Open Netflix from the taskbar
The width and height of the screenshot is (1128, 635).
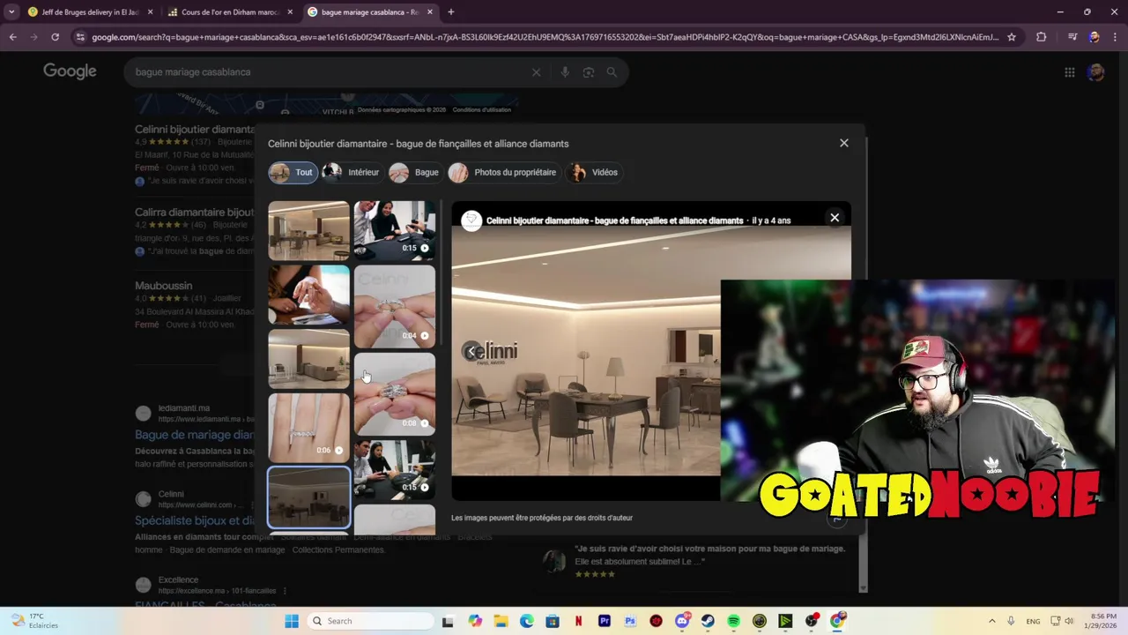coord(578,621)
